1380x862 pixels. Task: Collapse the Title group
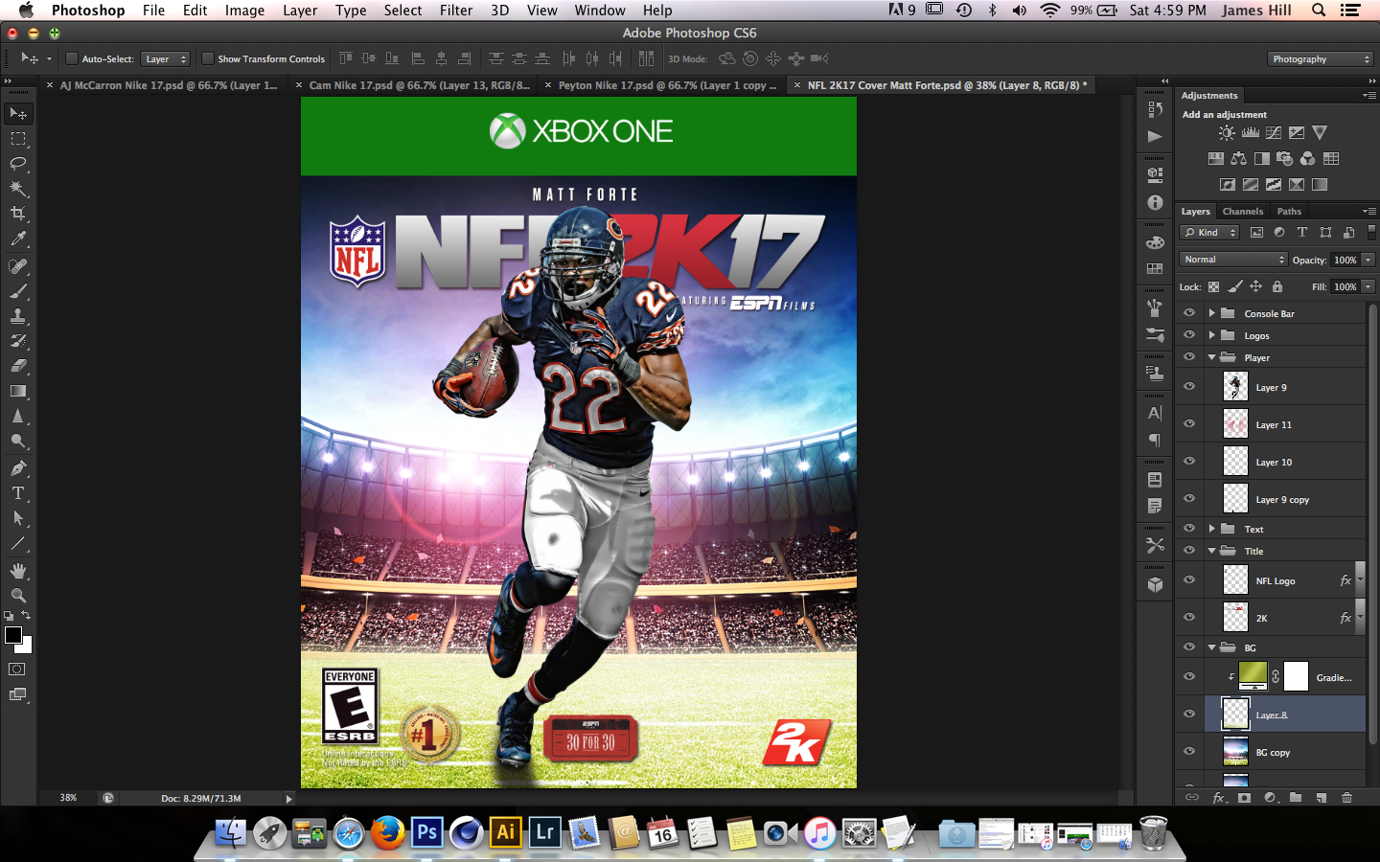tap(1211, 551)
